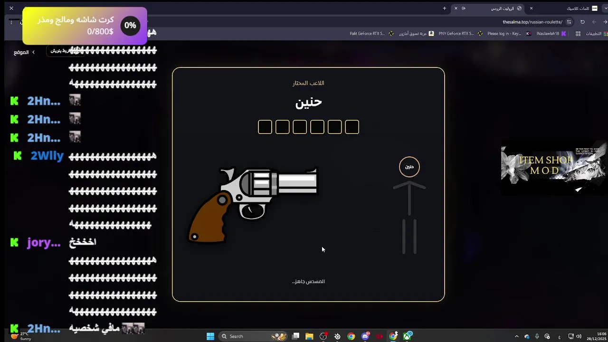Open the red app icon in taskbar
This screenshot has height=342, width=608.
click(x=379, y=336)
